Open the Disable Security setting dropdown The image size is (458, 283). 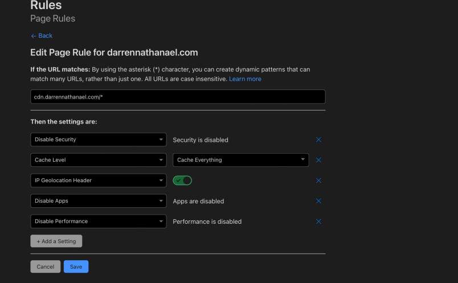coord(98,140)
